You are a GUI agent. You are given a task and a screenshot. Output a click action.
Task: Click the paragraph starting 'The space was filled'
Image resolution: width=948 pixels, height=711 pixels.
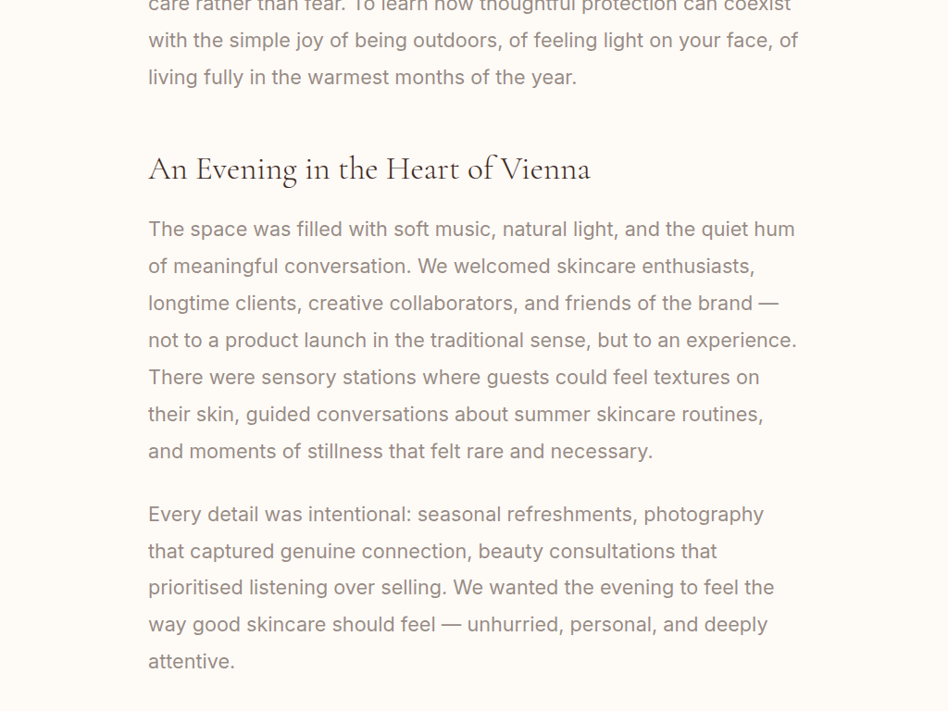click(472, 340)
